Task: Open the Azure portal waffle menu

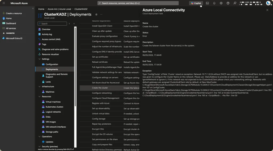Action: [4, 3]
